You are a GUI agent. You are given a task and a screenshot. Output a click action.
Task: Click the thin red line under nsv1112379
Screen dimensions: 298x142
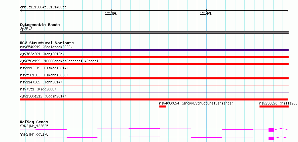click(154, 71)
